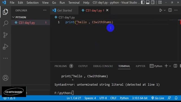Place cursor in code line 1

coord(89,22)
